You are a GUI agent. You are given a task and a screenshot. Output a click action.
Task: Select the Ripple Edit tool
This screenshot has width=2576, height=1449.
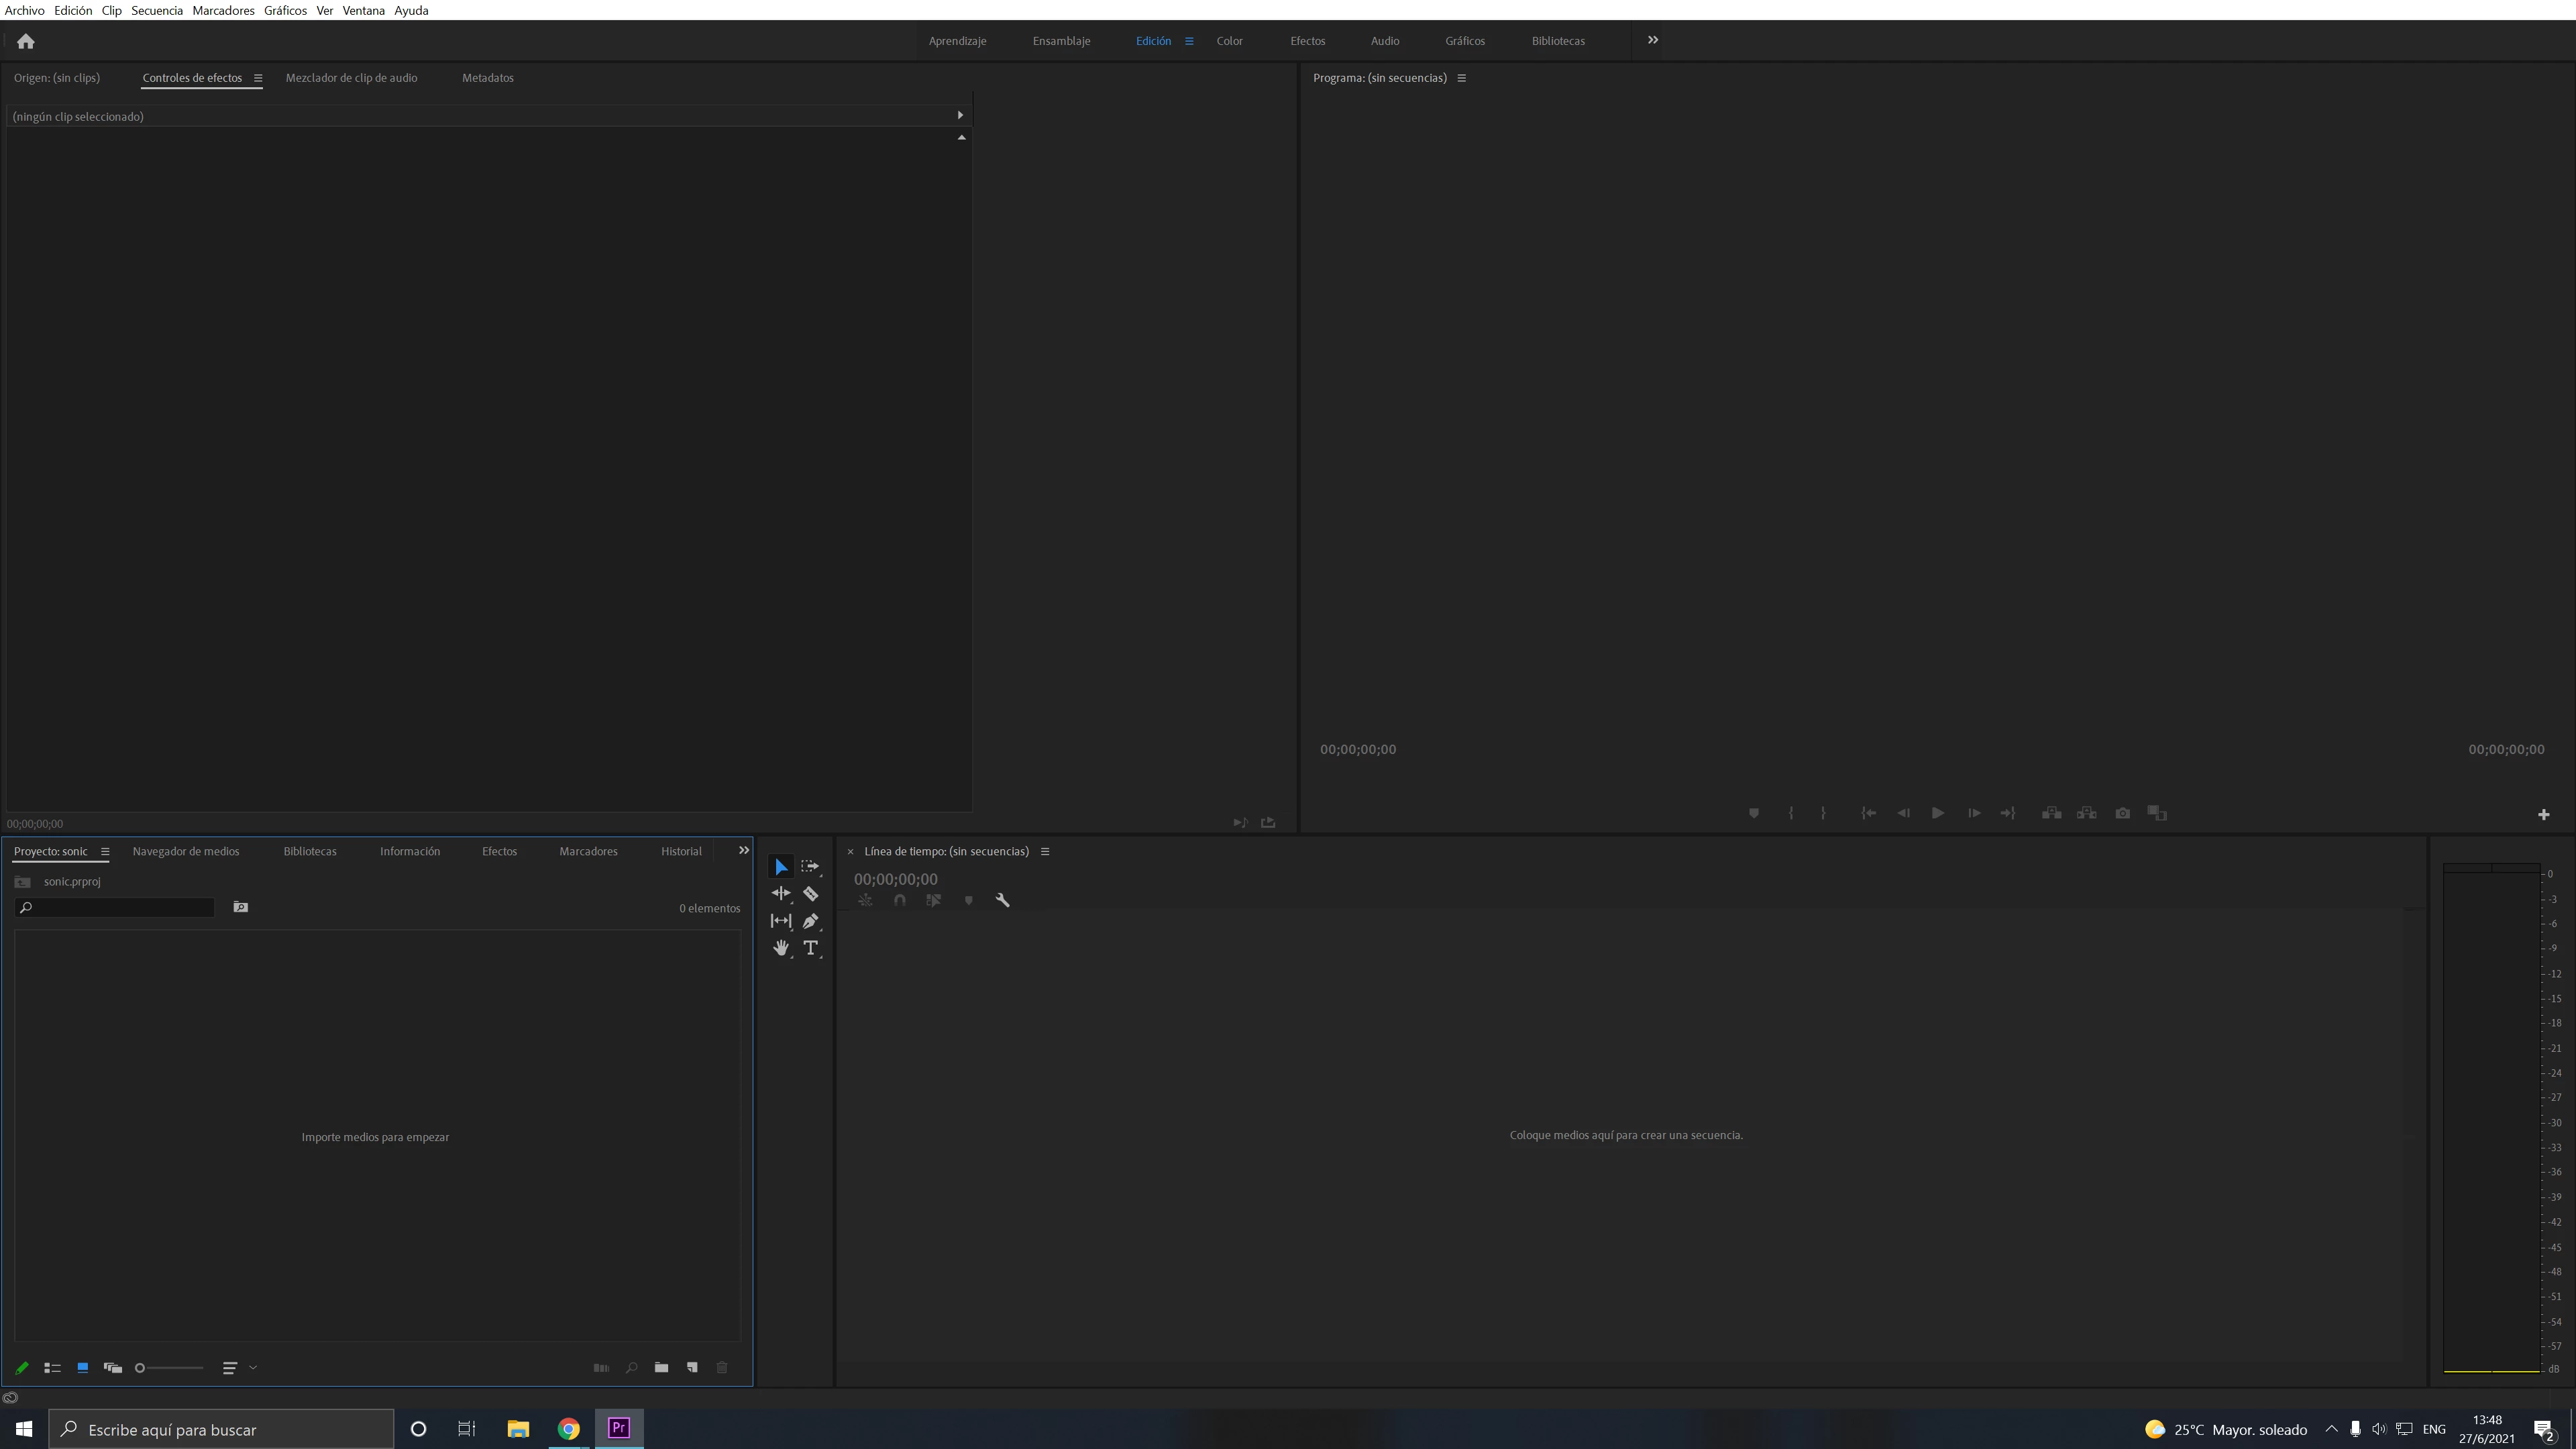point(780,894)
